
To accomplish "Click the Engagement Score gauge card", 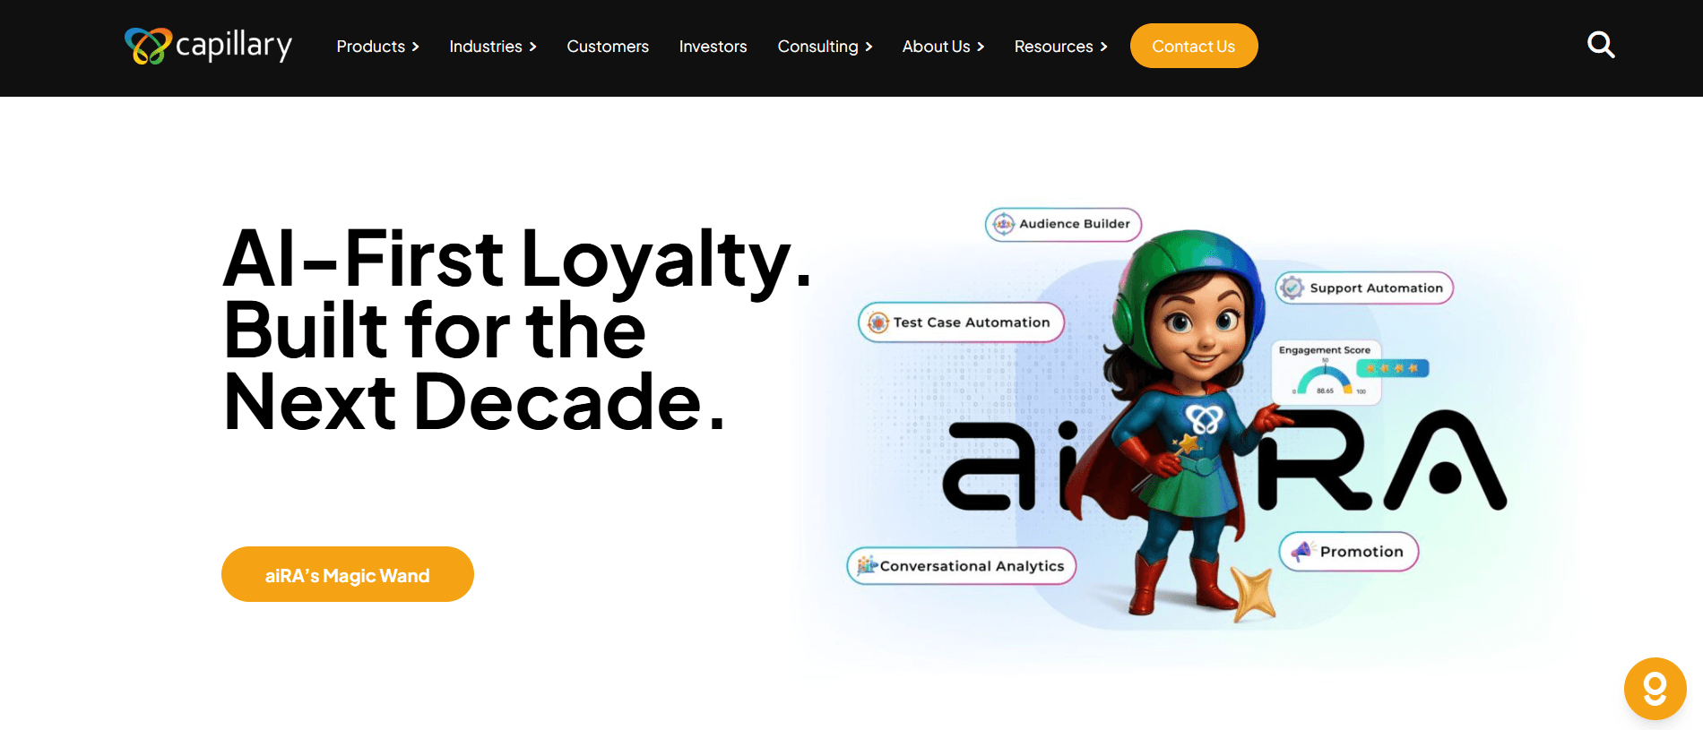I will (1327, 373).
